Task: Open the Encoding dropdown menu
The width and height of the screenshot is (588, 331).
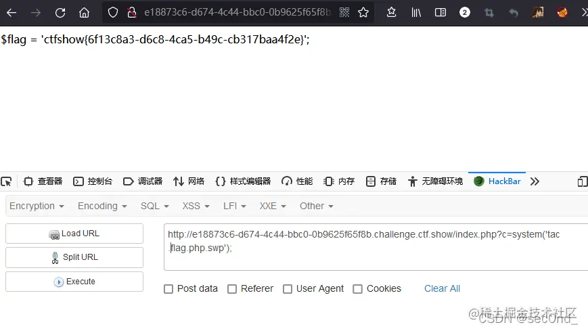Action: pos(102,206)
